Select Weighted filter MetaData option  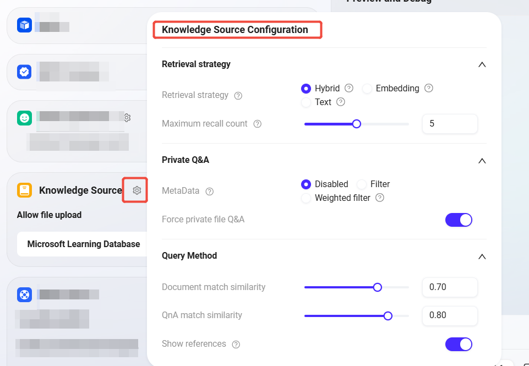click(x=306, y=198)
